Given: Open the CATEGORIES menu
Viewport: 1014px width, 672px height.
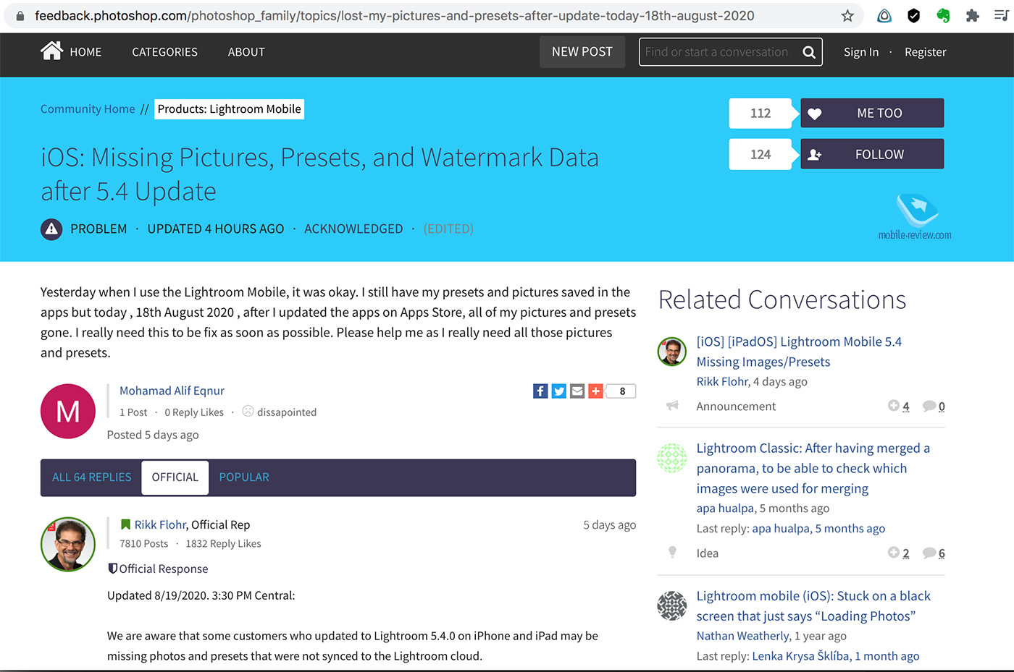Looking at the screenshot, I should coord(164,52).
